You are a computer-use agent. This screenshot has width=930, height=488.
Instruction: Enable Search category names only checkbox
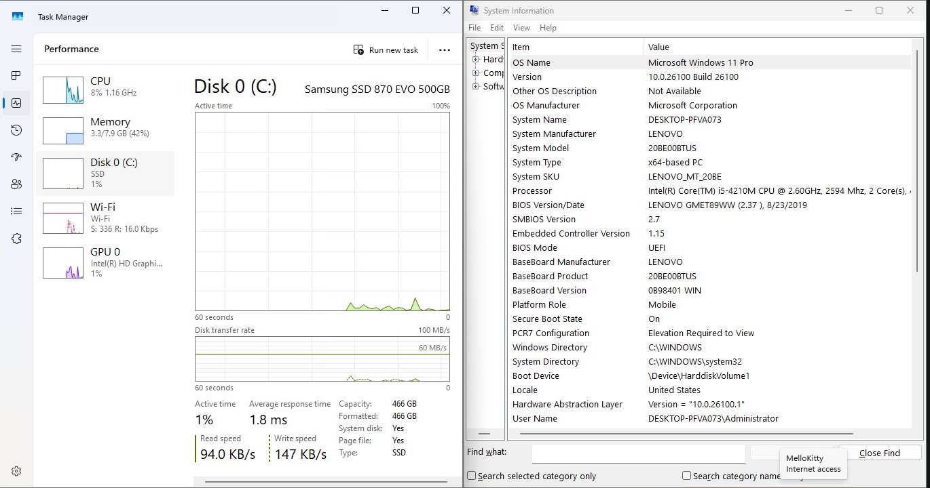click(686, 476)
